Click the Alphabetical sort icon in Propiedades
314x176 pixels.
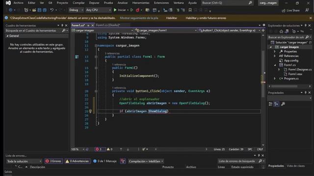pyautogui.click(x=276, y=104)
